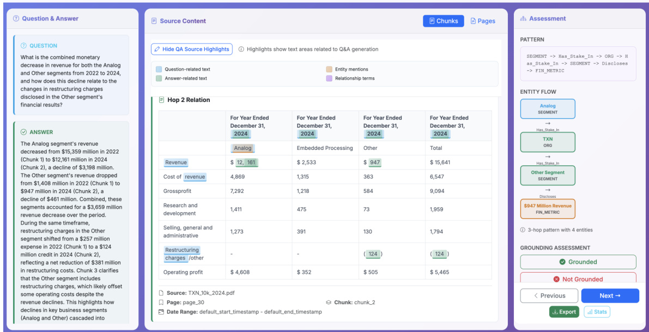Click the Assessment hierarchy icon
The width and height of the screenshot is (649, 332).
point(524,19)
